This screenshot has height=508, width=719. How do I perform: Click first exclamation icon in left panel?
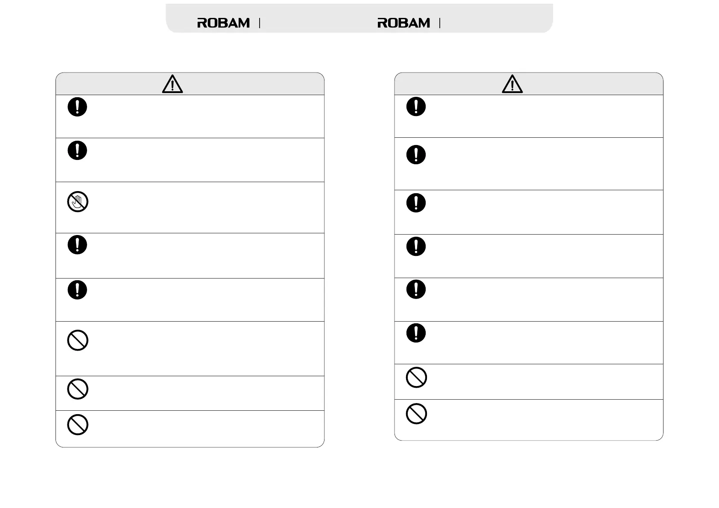click(77, 107)
